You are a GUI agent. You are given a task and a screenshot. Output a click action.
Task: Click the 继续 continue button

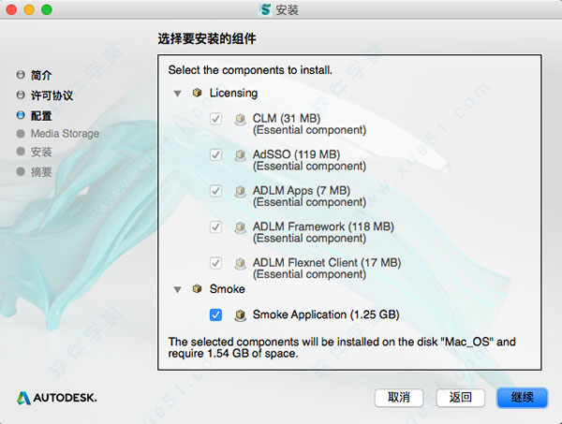[x=523, y=398]
